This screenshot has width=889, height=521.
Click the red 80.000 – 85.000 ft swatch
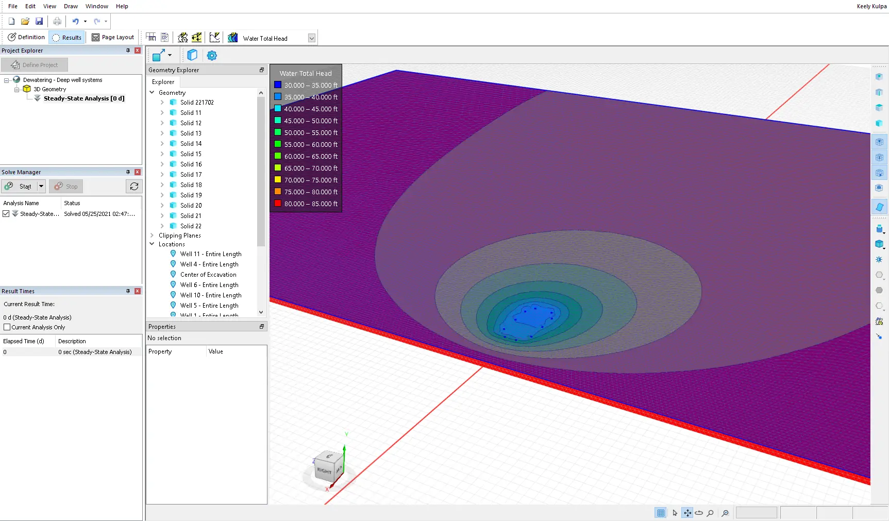click(x=278, y=204)
